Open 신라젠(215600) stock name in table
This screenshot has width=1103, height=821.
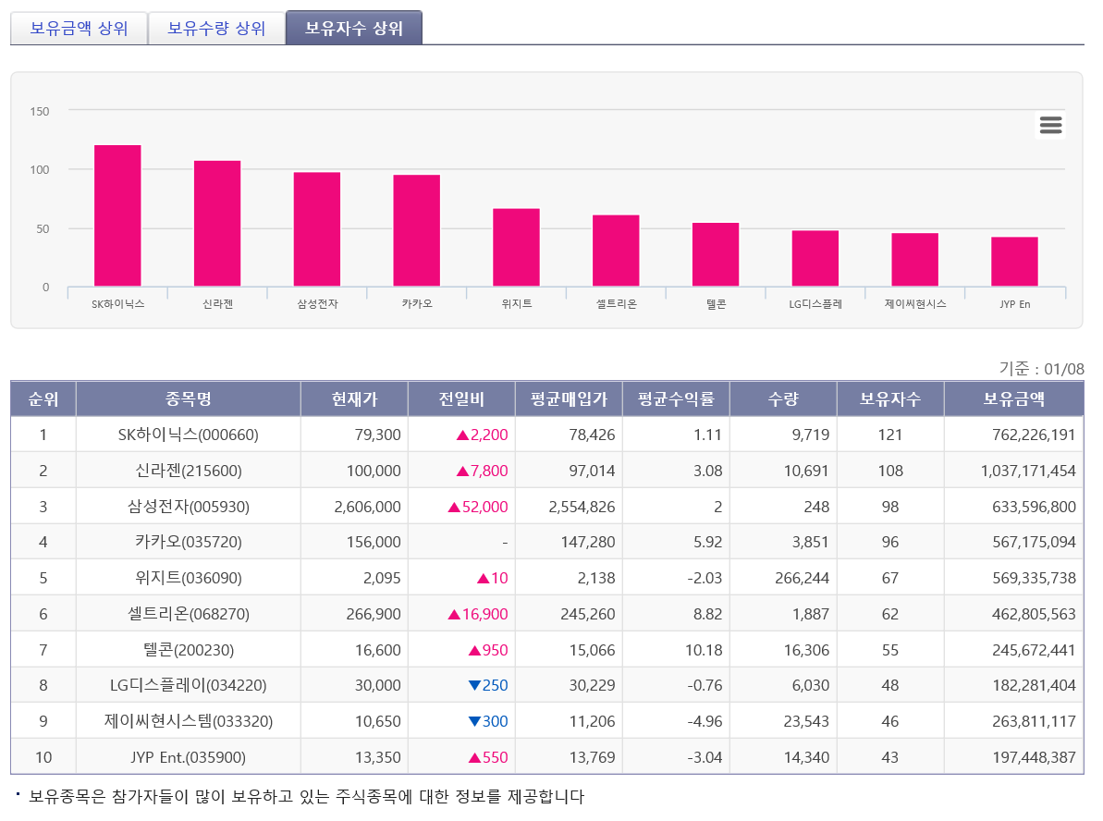[189, 471]
